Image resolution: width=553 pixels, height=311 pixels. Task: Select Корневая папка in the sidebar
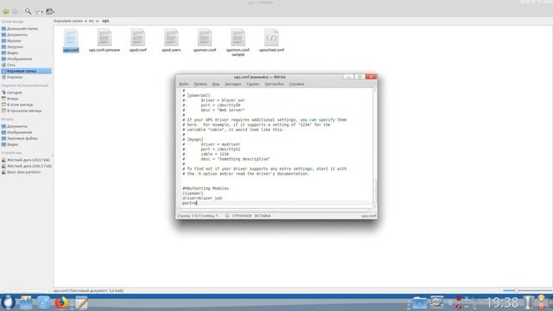[x=26, y=71]
